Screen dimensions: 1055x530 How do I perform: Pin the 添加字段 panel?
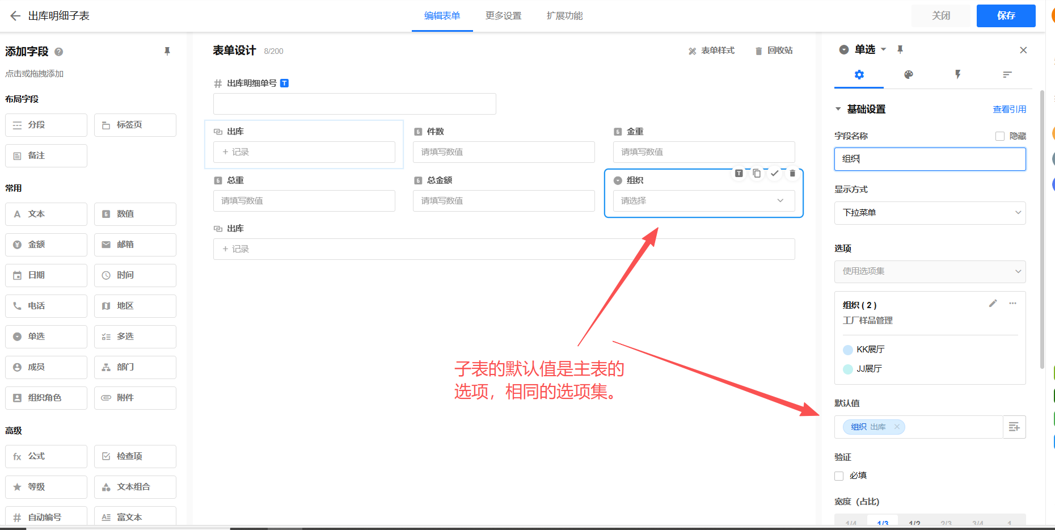(x=167, y=52)
